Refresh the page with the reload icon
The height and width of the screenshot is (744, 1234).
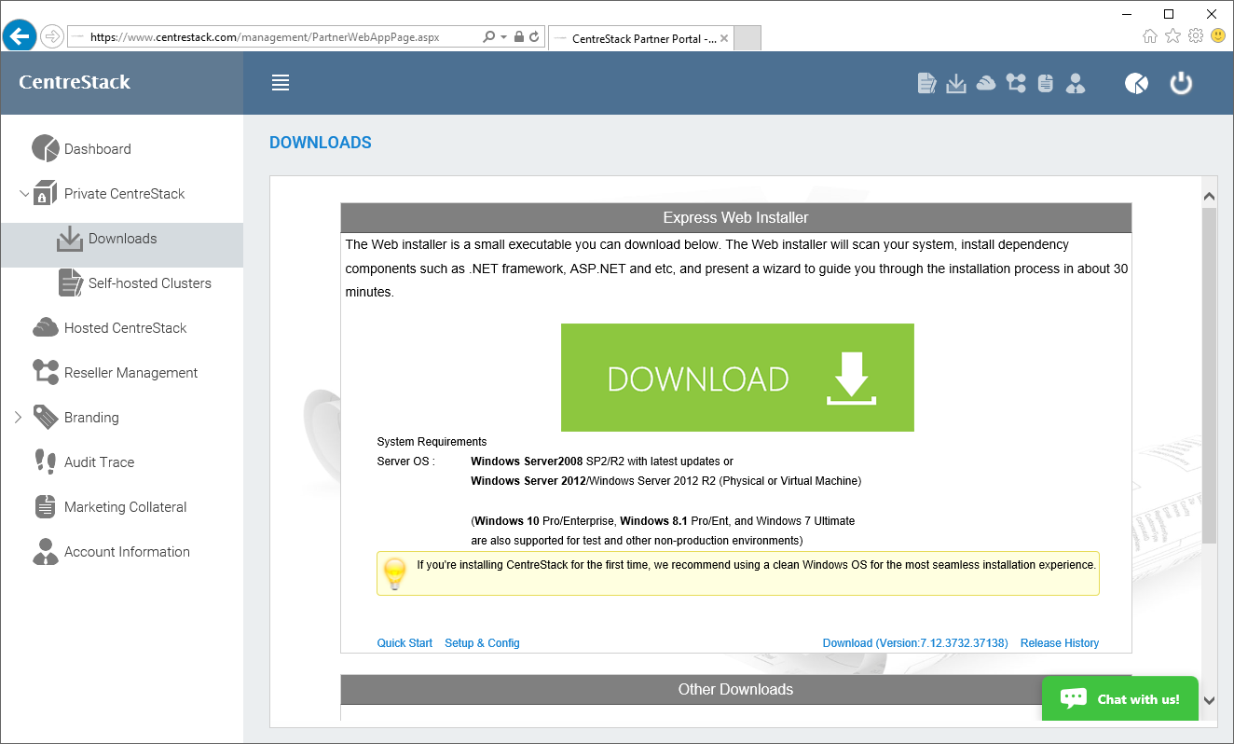[534, 37]
